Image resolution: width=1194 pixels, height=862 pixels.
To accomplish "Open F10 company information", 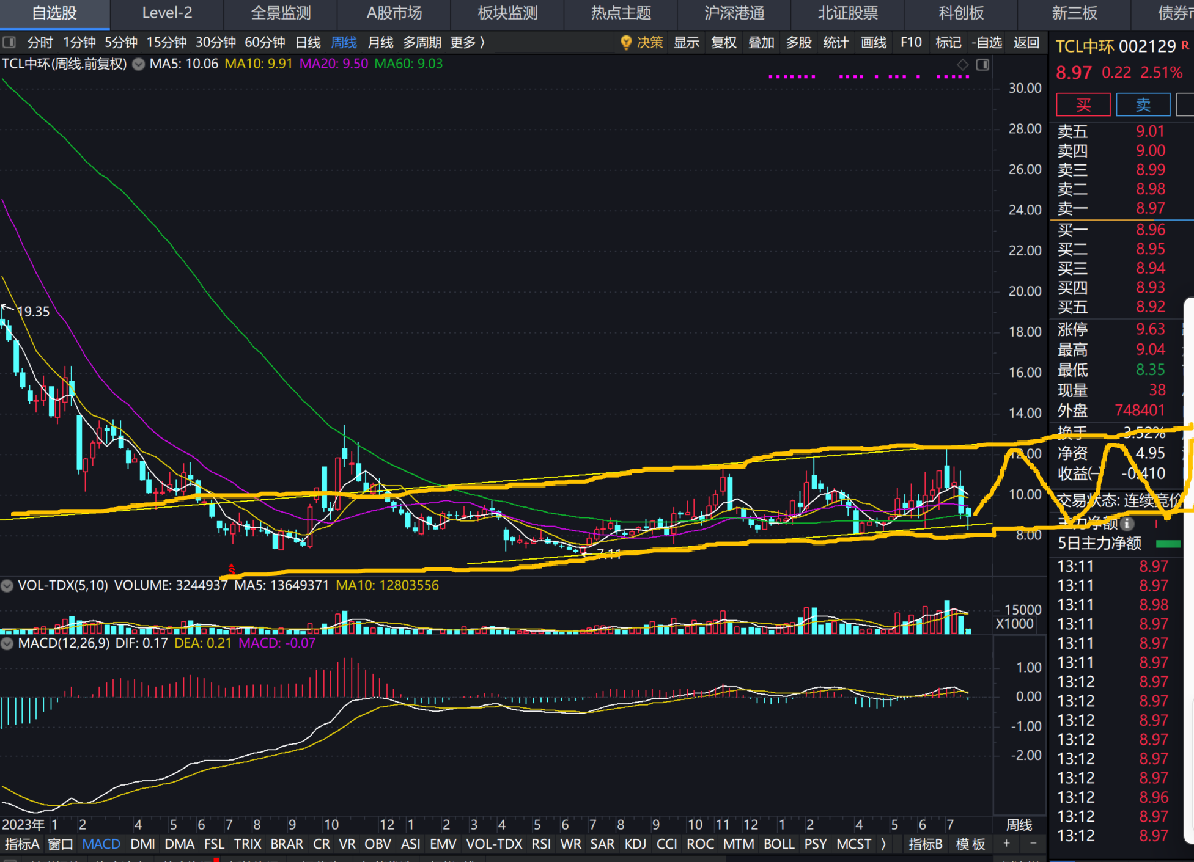I will [x=911, y=42].
